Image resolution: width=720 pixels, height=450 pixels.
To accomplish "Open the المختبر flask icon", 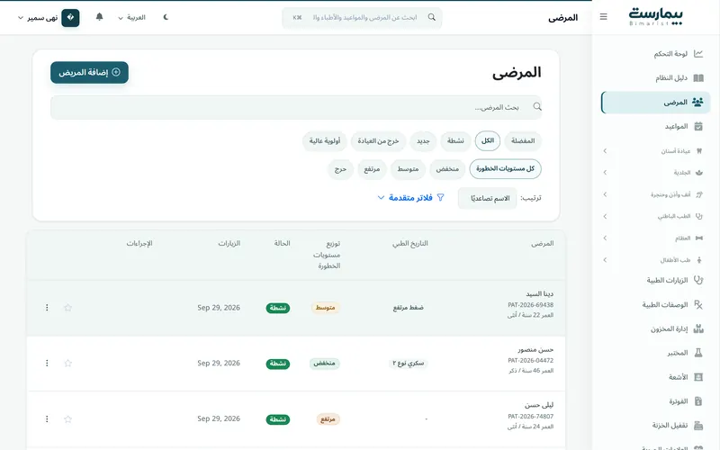I will point(698,353).
